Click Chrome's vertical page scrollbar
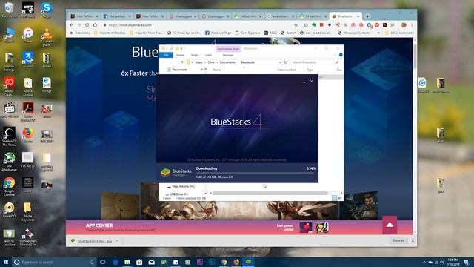The image size is (474, 267). point(415,56)
